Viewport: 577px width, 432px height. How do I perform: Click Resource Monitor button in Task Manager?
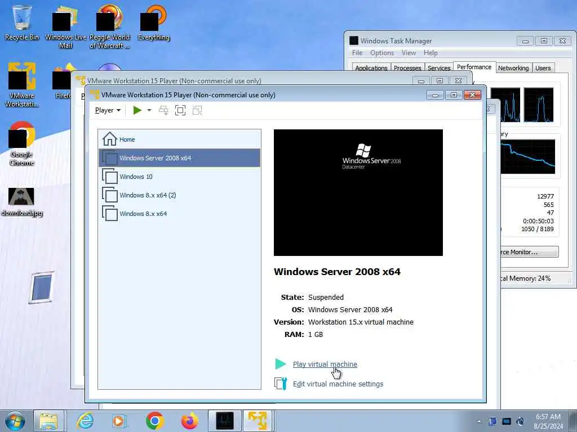[x=529, y=252]
